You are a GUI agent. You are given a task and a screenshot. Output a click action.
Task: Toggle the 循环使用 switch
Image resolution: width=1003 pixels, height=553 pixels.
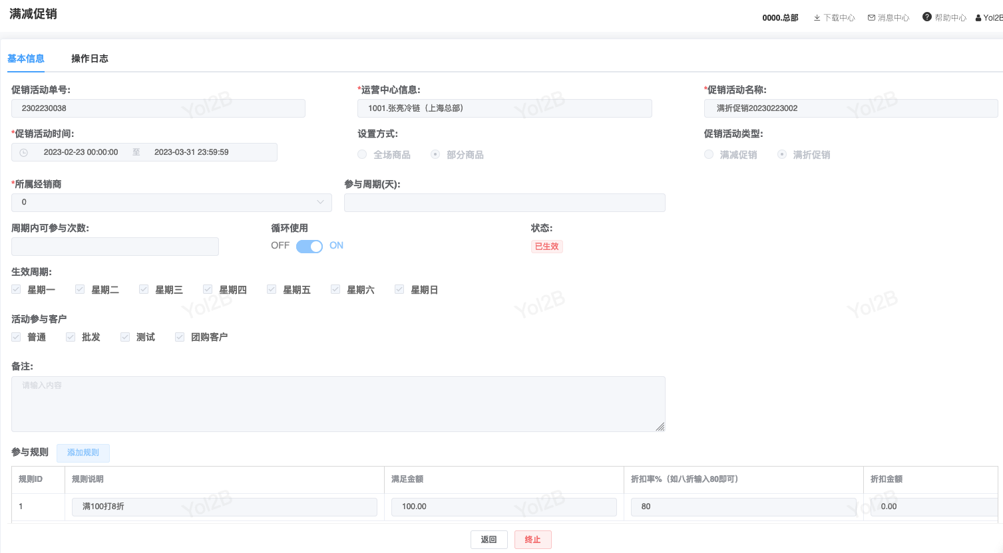pos(309,246)
